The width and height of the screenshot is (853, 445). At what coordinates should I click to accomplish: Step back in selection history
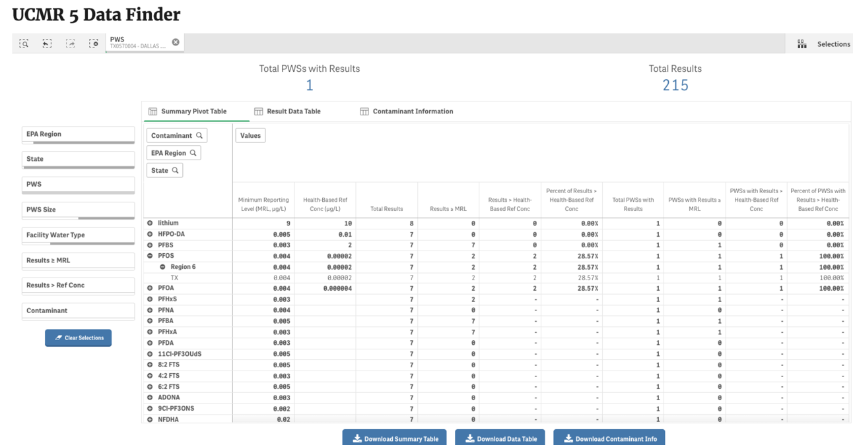pyautogui.click(x=47, y=44)
